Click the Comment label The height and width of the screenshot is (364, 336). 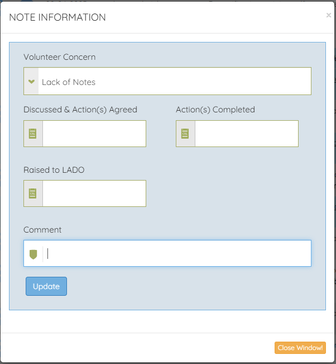coord(42,230)
